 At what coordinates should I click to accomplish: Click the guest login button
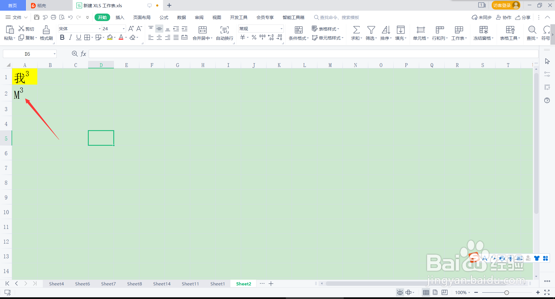506,5
